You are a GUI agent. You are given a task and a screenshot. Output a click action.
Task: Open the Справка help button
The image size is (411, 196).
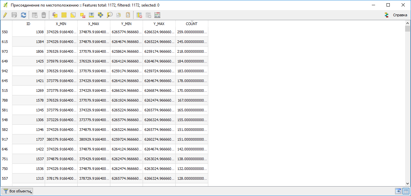[400, 15]
